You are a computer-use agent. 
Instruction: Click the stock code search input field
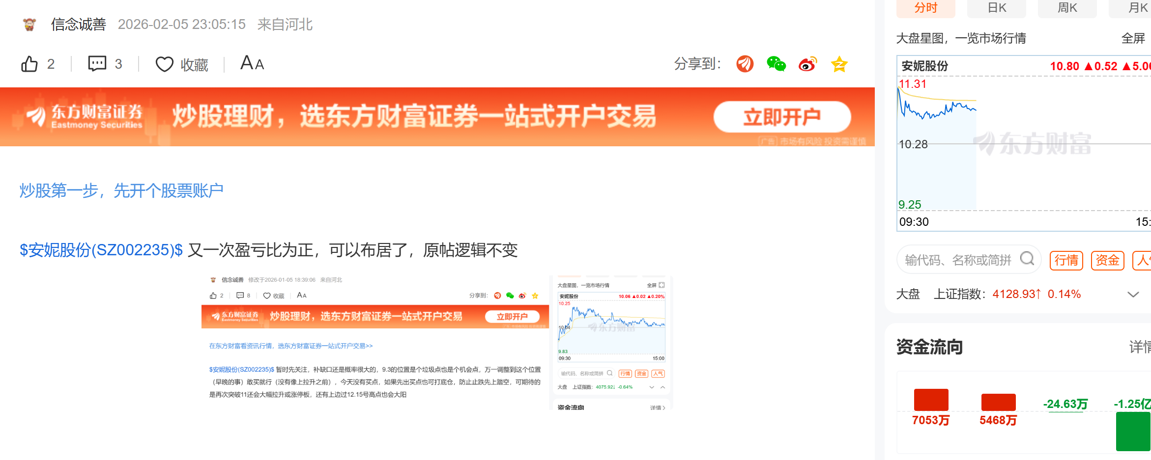click(x=969, y=259)
